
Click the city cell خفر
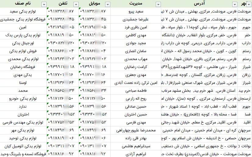pos(245,35)
